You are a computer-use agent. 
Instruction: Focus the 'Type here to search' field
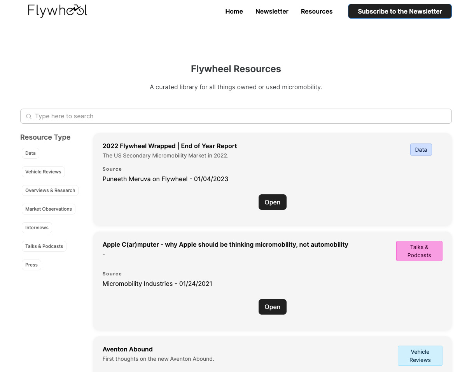pyautogui.click(x=236, y=116)
